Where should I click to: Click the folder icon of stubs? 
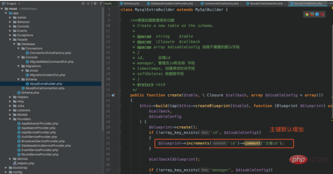(27, 70)
